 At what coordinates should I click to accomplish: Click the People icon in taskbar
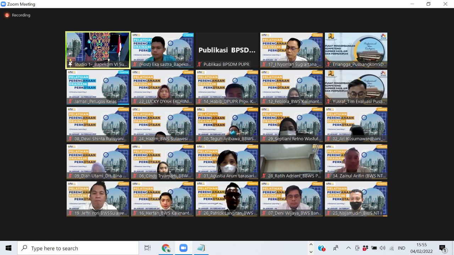point(336,248)
